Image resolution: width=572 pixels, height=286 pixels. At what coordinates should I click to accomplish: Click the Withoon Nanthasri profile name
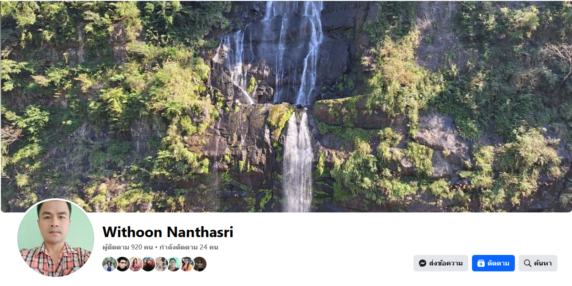tap(168, 232)
